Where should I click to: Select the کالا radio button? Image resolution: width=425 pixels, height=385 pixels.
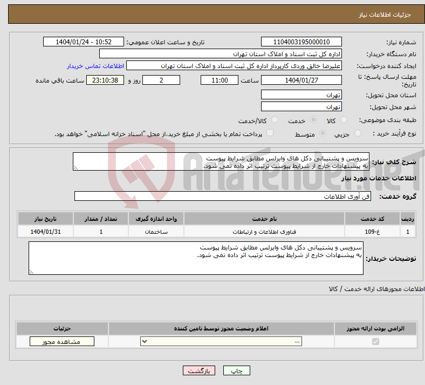[344, 120]
